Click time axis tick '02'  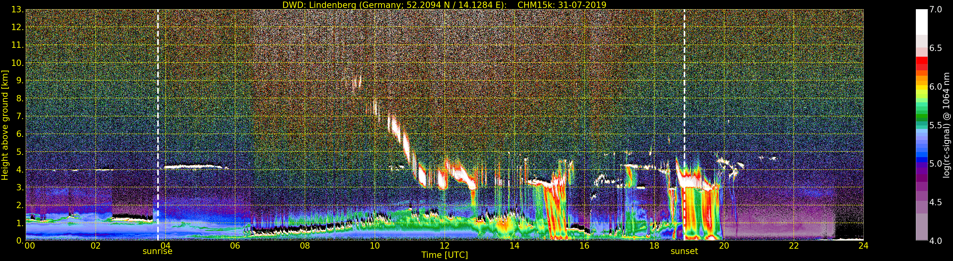96,245
